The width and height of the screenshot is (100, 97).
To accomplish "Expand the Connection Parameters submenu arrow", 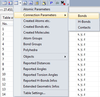I will 65,15.
